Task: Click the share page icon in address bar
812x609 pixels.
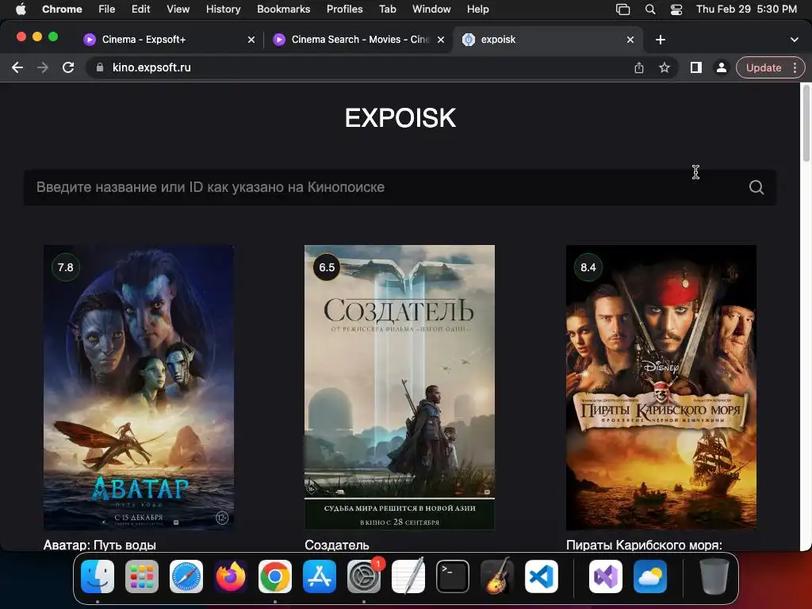Action: point(639,67)
